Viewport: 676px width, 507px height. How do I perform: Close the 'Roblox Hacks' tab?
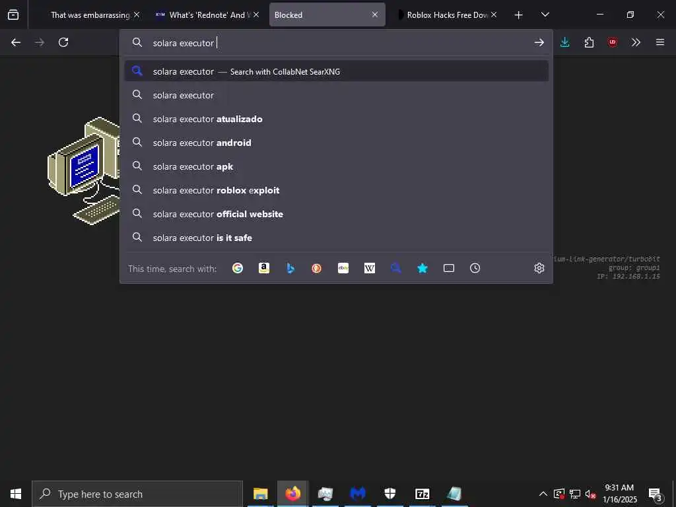point(494,15)
